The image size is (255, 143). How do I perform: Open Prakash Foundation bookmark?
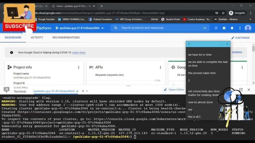[100, 19]
